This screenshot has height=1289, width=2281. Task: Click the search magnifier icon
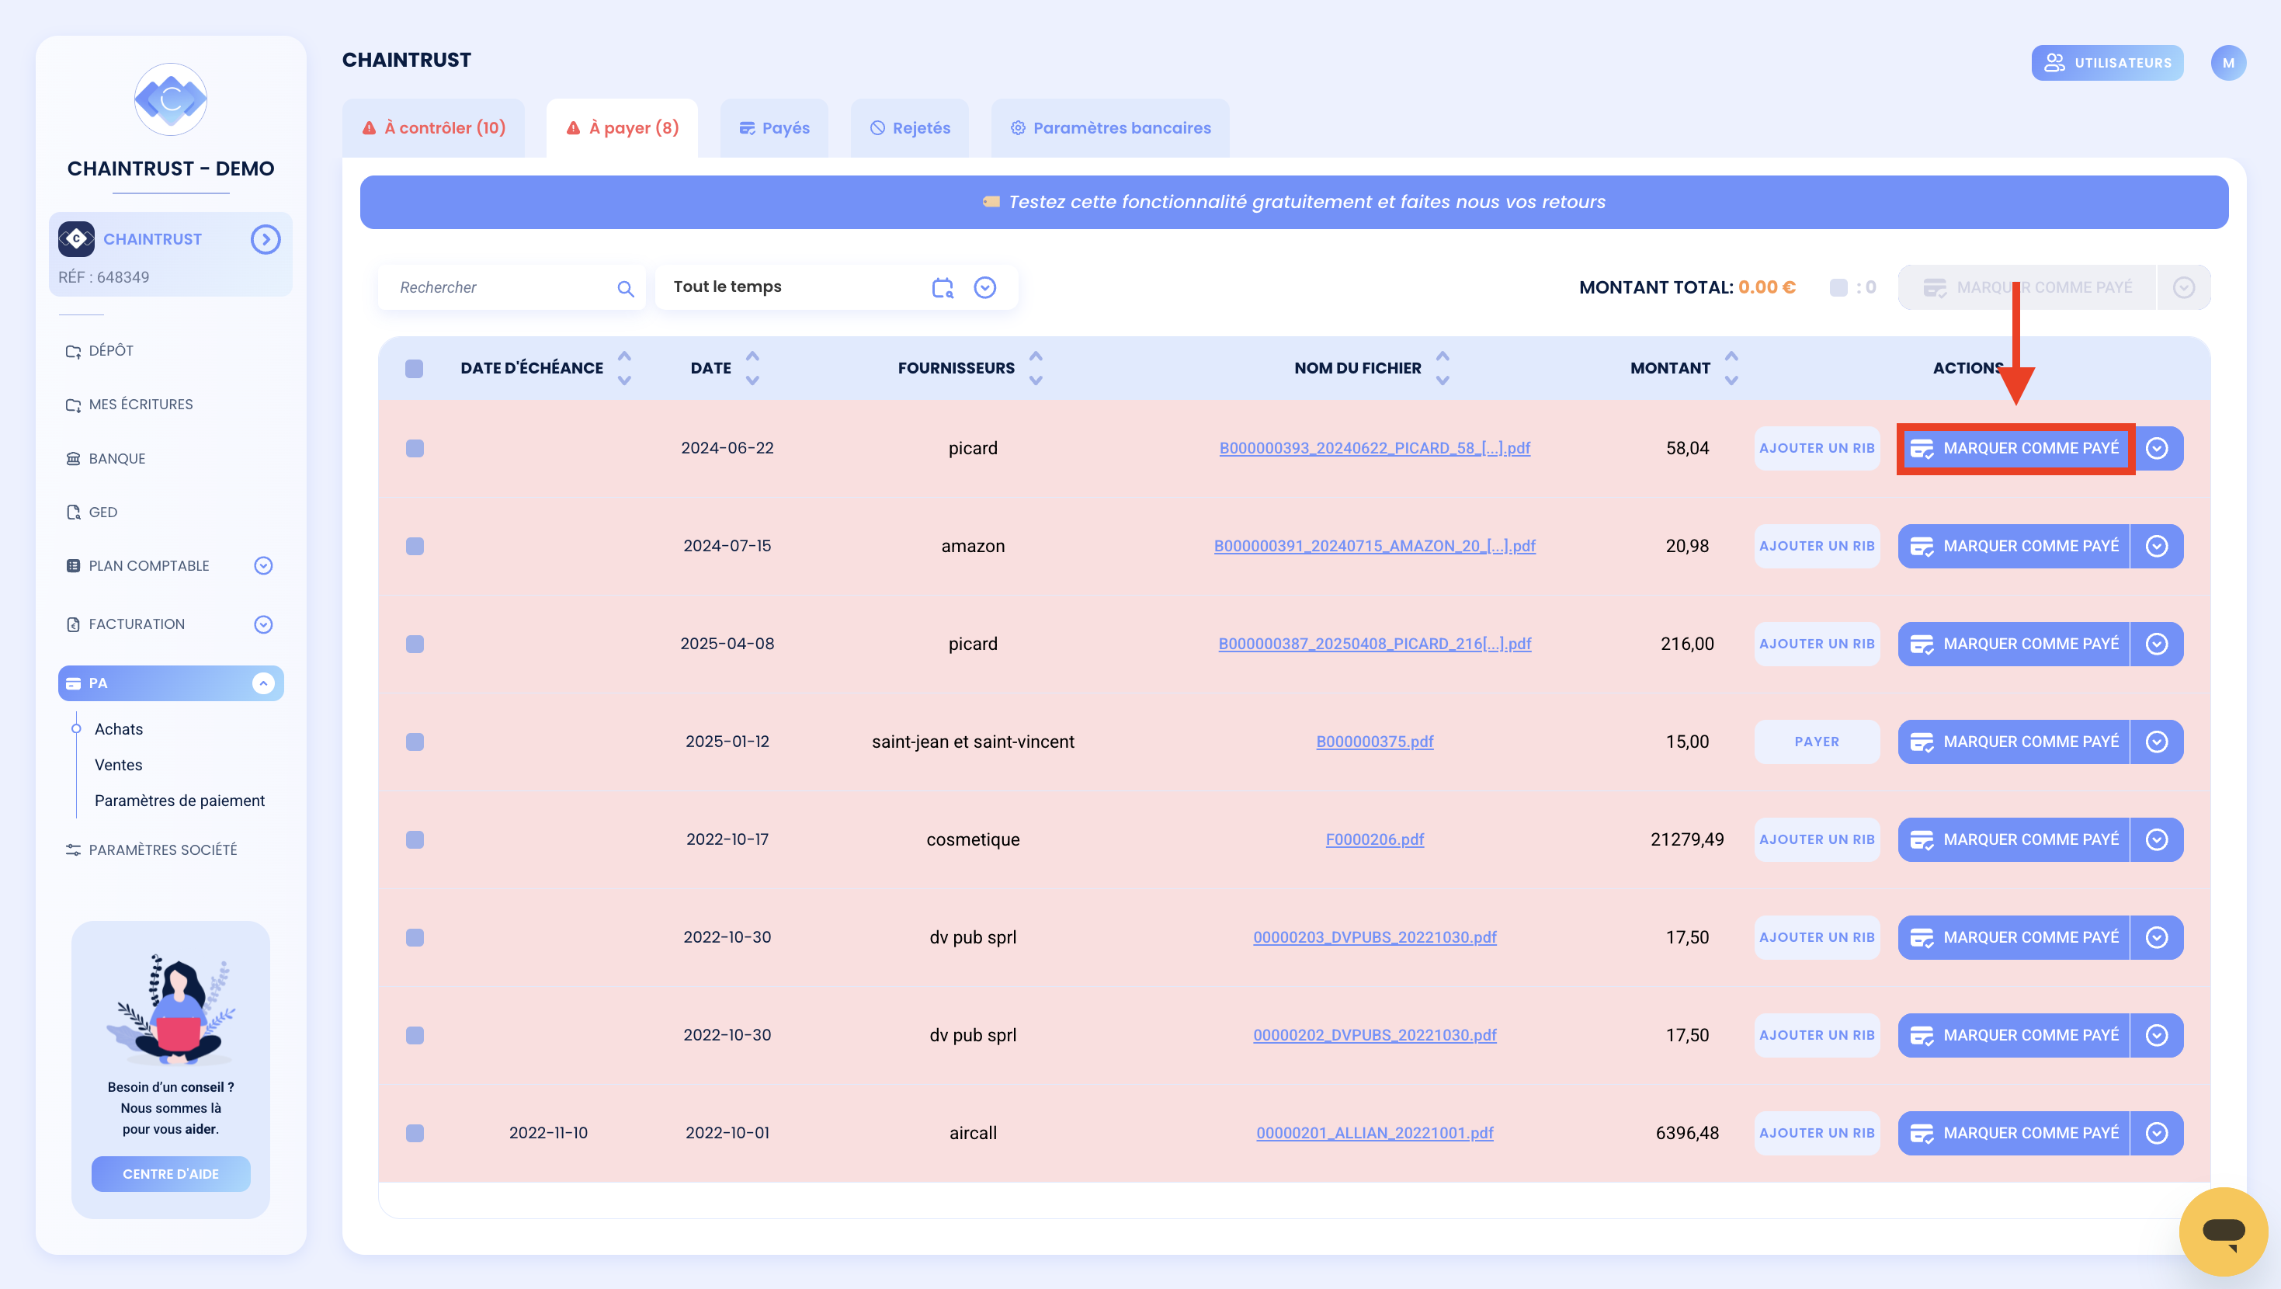tap(625, 288)
